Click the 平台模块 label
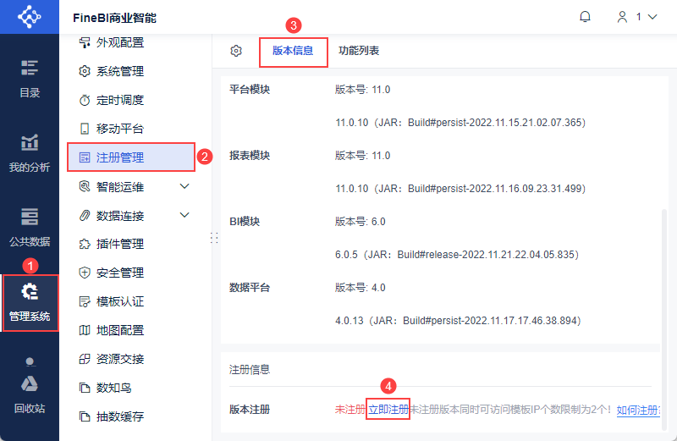The height and width of the screenshot is (441, 677). click(x=250, y=90)
